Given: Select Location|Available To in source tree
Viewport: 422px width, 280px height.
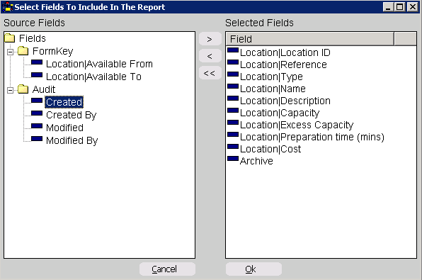Looking at the screenshot, I should (93, 77).
